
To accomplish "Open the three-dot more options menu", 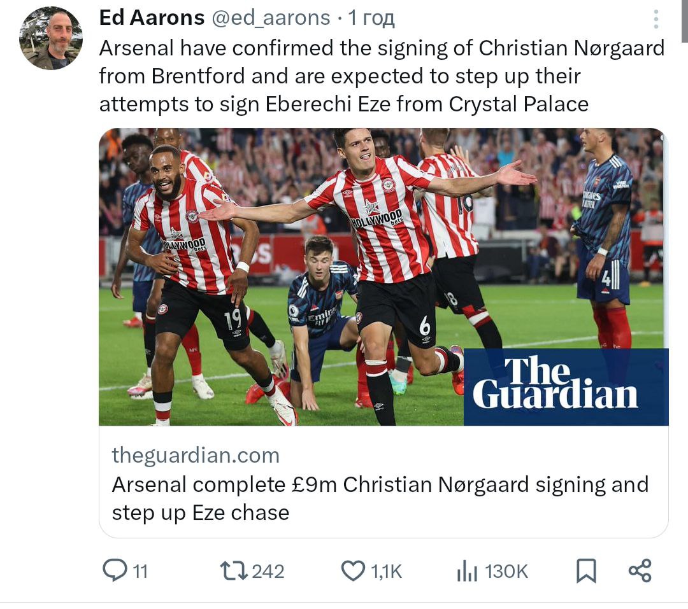I will pyautogui.click(x=656, y=19).
